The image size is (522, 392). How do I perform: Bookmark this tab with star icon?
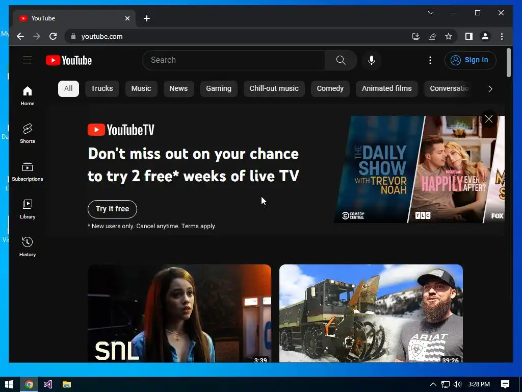449,36
